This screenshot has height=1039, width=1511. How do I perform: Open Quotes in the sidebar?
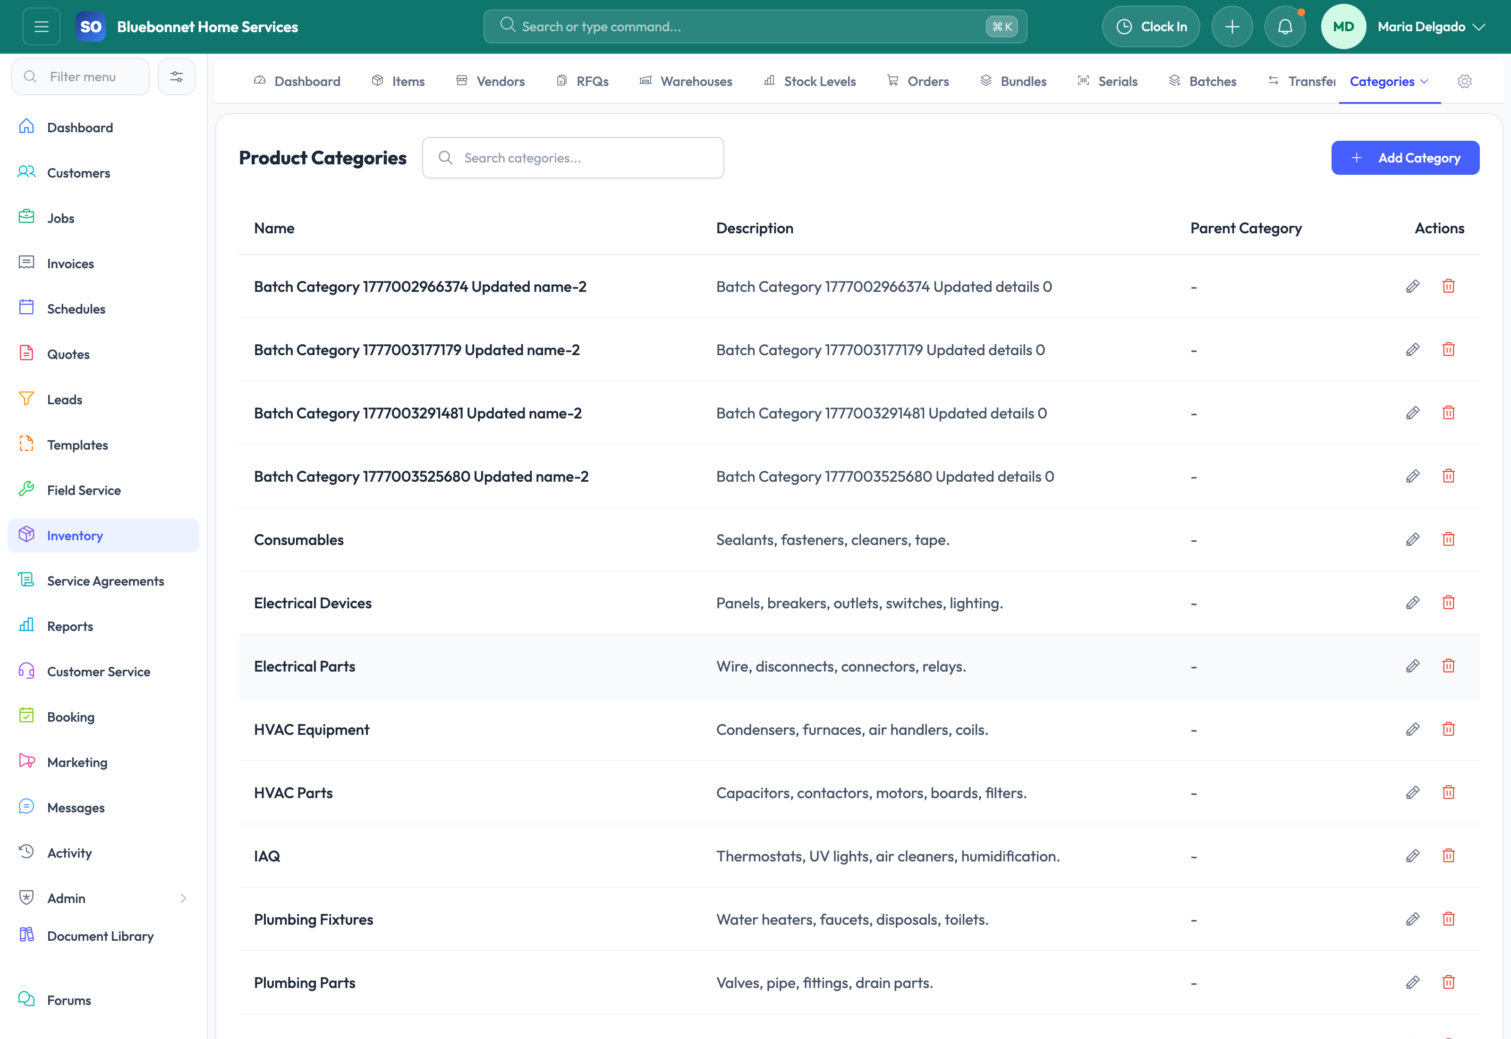tap(103, 354)
